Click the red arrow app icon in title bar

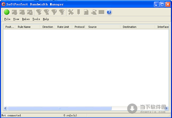coord(3,4)
